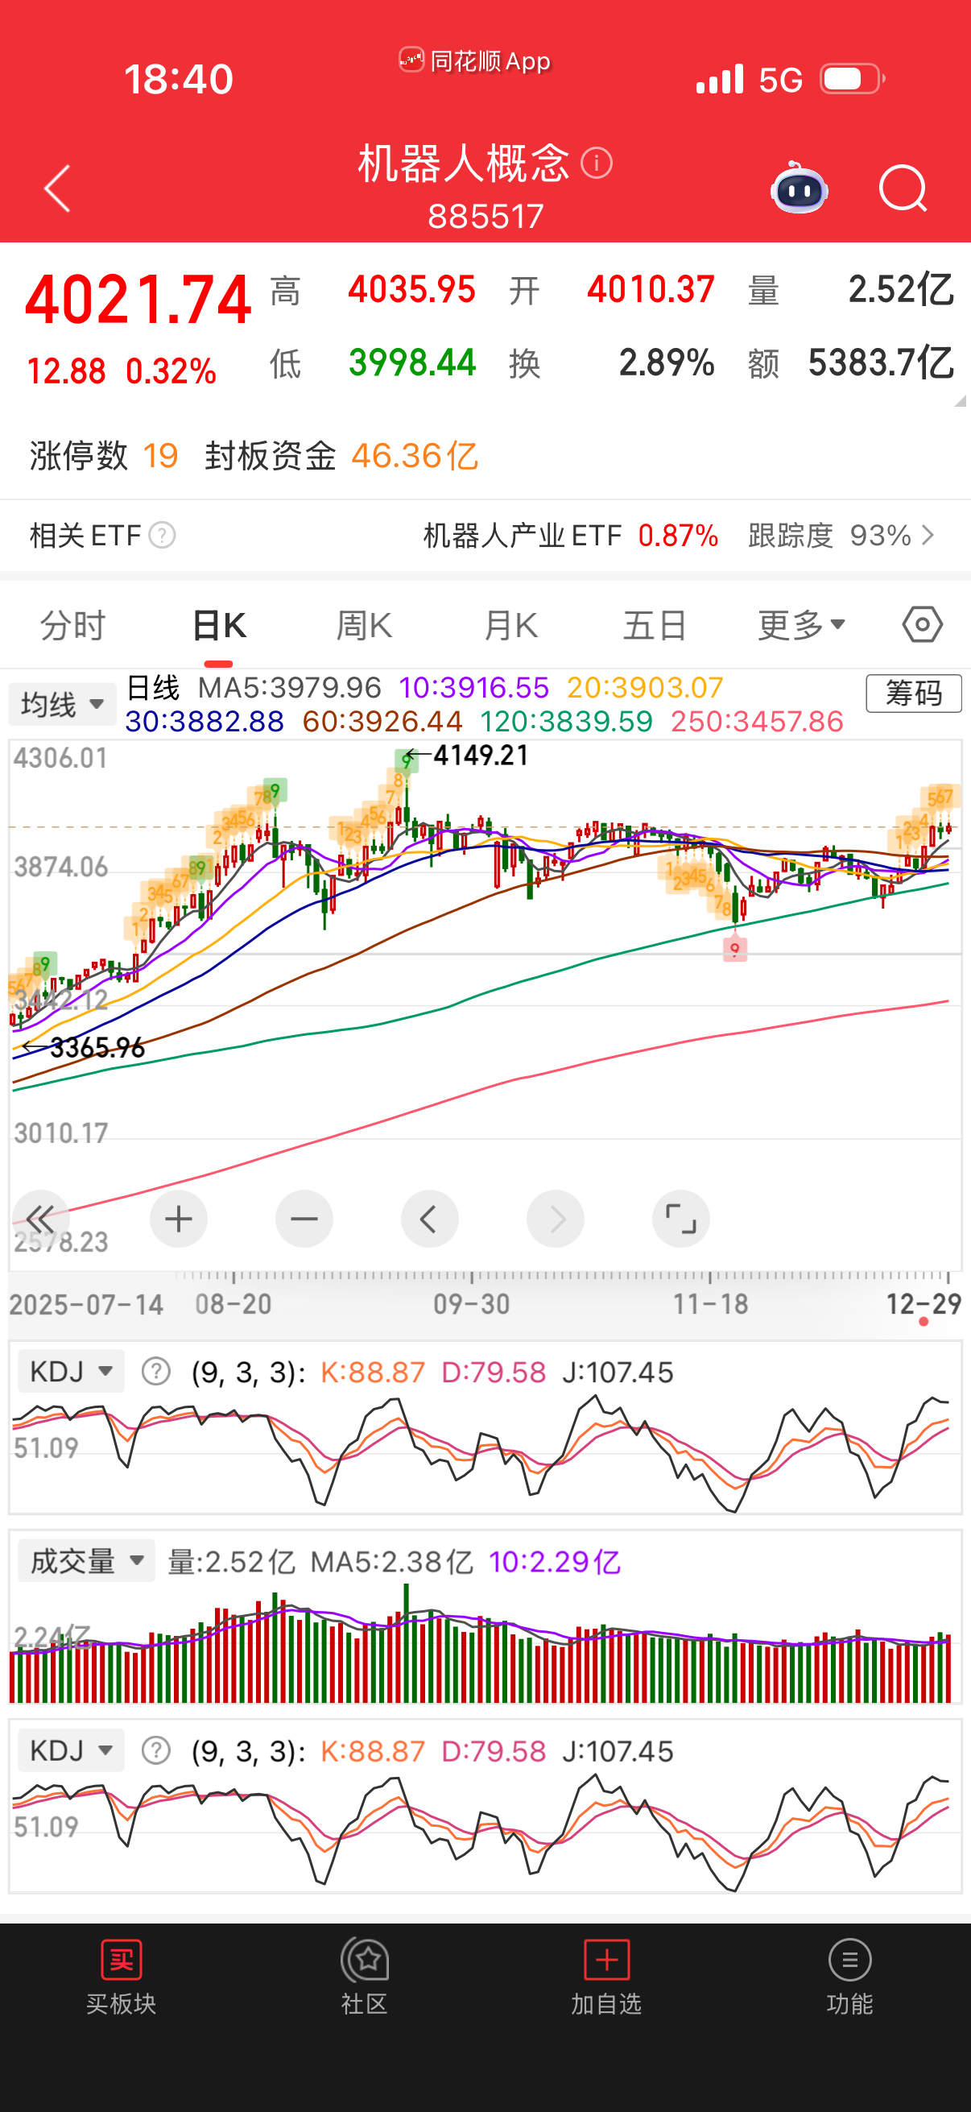The image size is (971, 2112).
Task: Open the help icon next to 相关ETF
Action: tap(163, 536)
